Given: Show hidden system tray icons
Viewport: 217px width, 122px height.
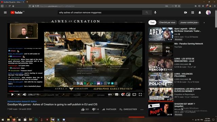Looking at the screenshot, I should pyautogui.click(x=193, y=120).
